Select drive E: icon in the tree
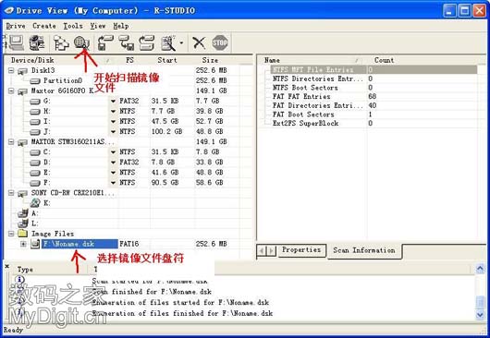Image resolution: width=490 pixels, height=338 pixels. [35, 173]
